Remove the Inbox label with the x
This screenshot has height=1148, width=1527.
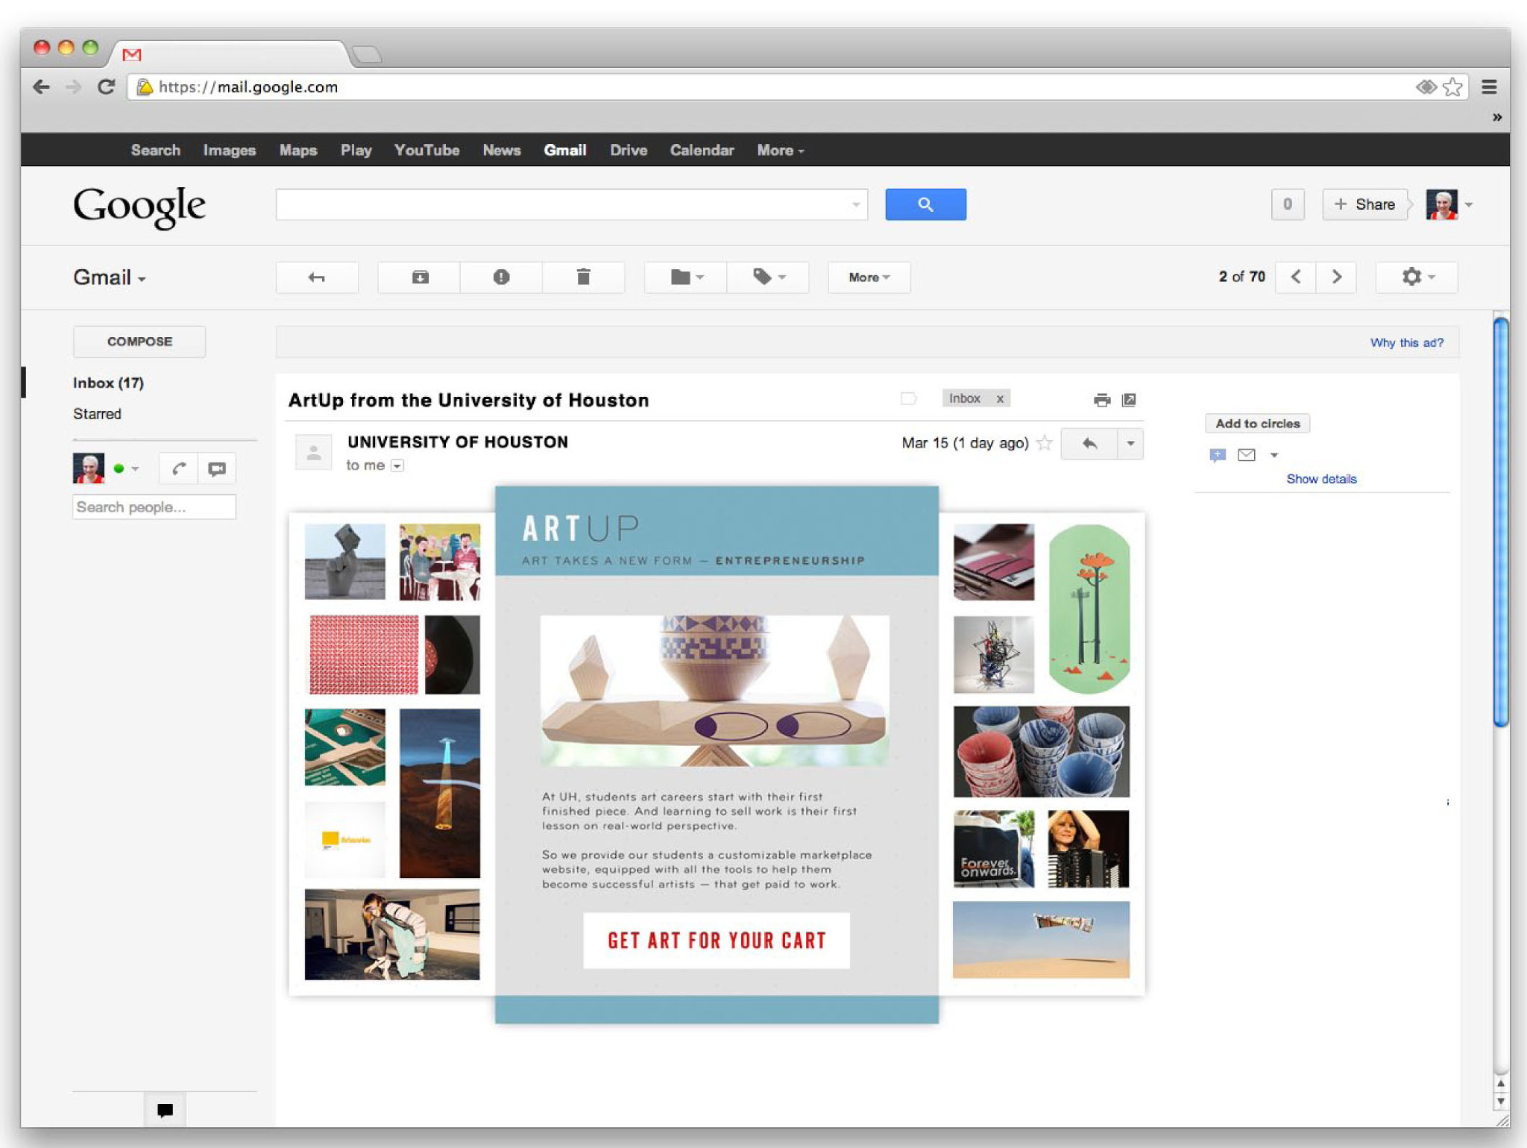click(x=1000, y=399)
